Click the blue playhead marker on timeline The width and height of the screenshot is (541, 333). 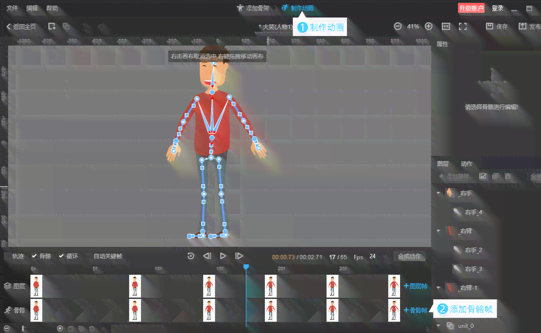pos(246,267)
